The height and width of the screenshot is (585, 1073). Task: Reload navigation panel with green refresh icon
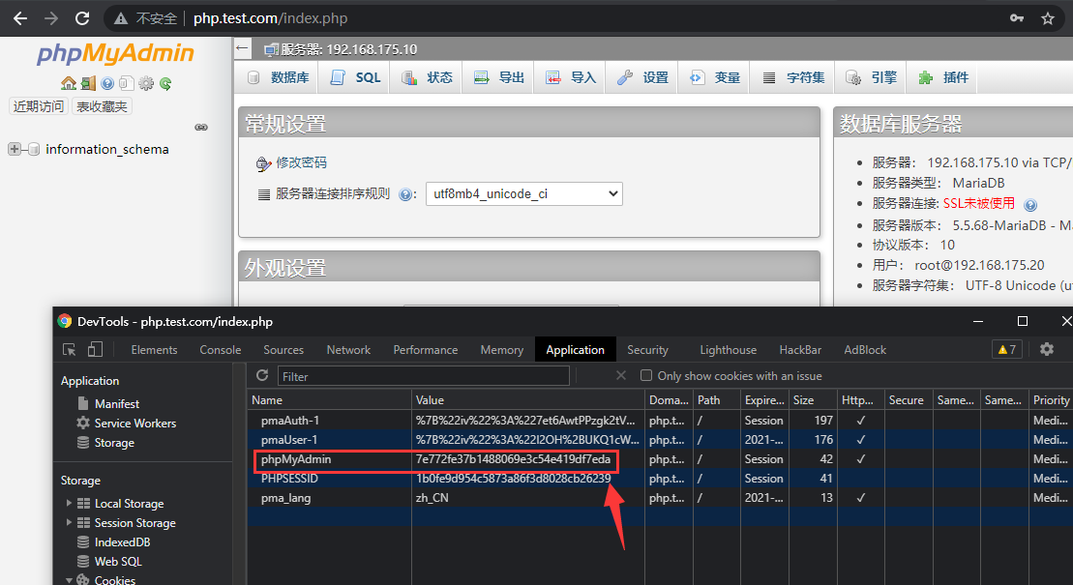coord(165,84)
